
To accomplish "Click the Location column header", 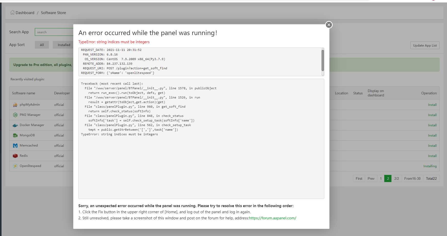I will pos(341,93).
